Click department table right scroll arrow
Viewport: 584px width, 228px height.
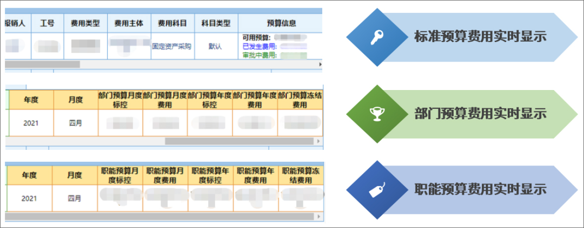(x=318, y=141)
